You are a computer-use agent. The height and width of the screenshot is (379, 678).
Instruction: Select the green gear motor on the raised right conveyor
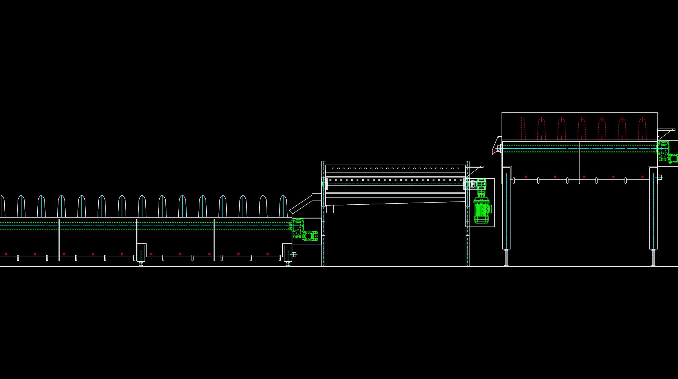(x=667, y=152)
